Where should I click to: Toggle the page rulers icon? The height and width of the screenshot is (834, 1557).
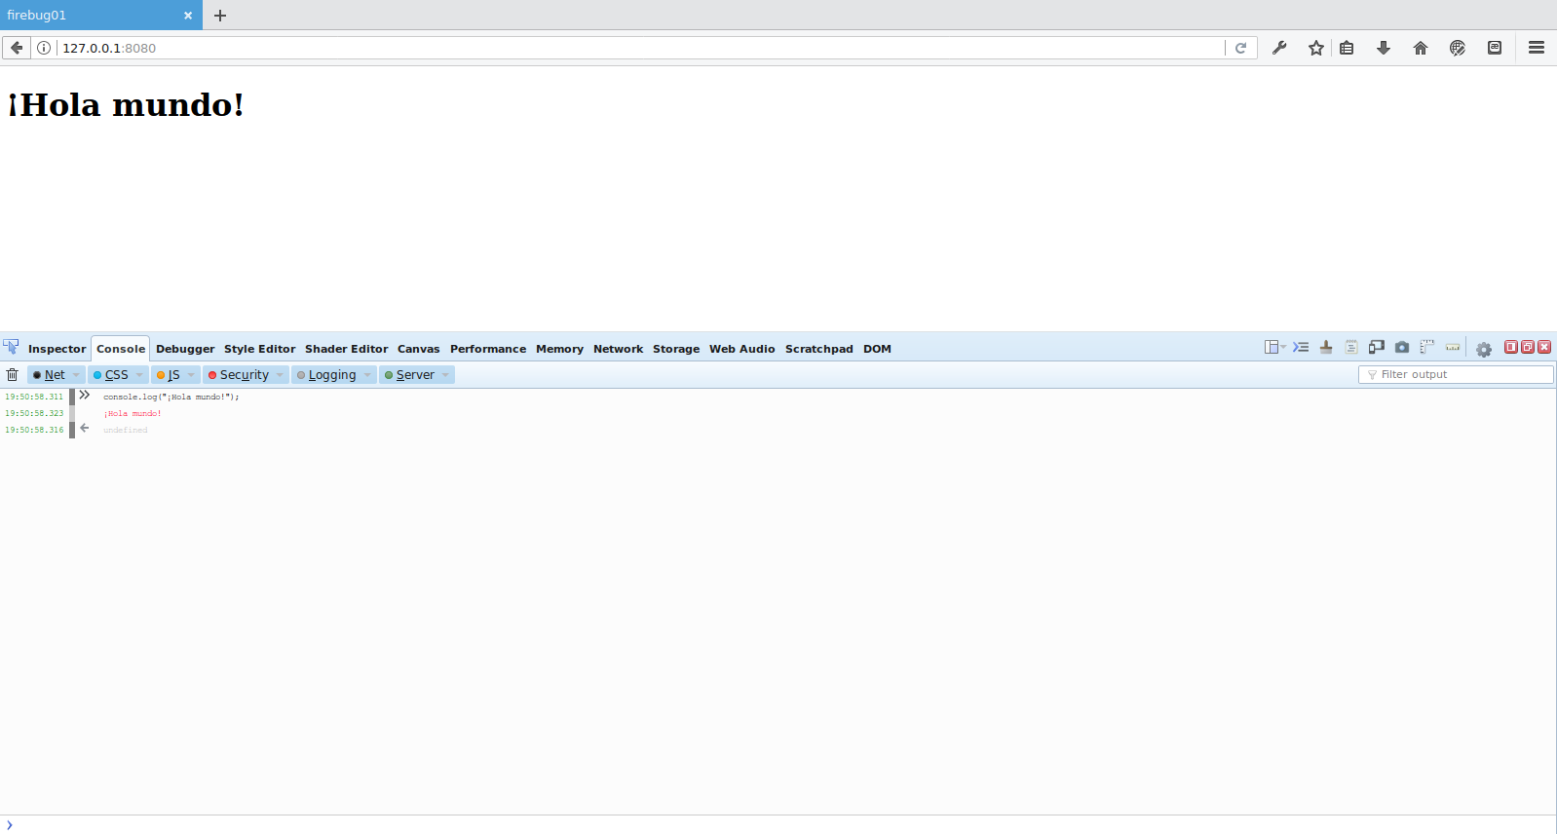(1427, 347)
